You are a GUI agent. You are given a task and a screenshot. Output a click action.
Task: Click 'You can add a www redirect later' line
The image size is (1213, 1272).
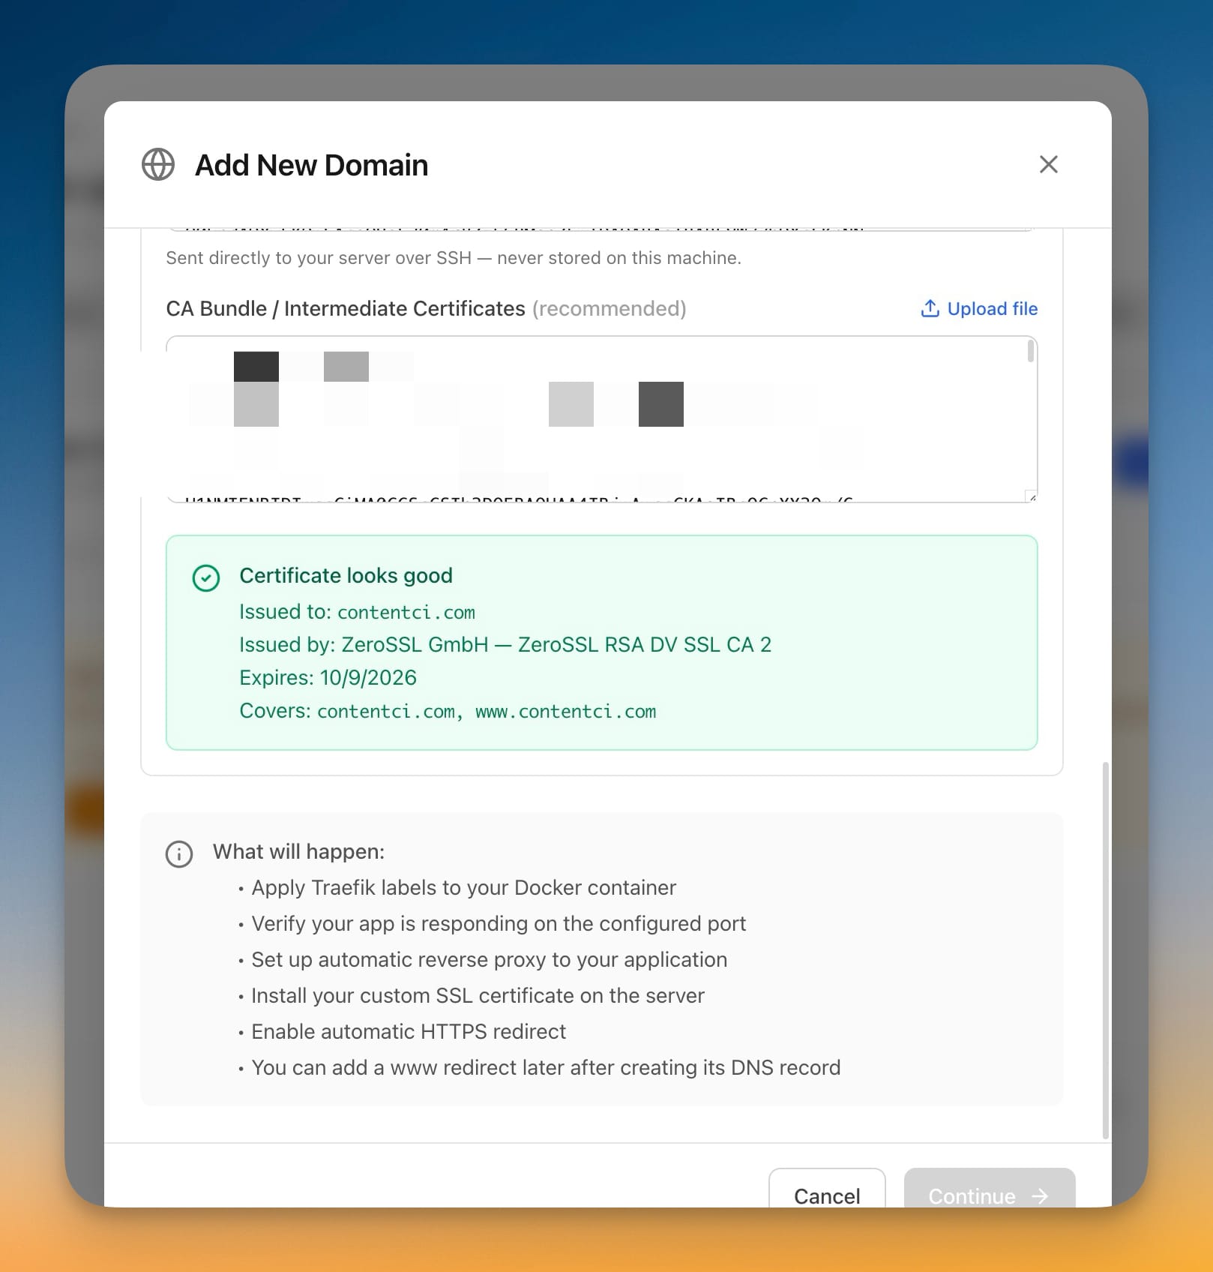click(546, 1067)
